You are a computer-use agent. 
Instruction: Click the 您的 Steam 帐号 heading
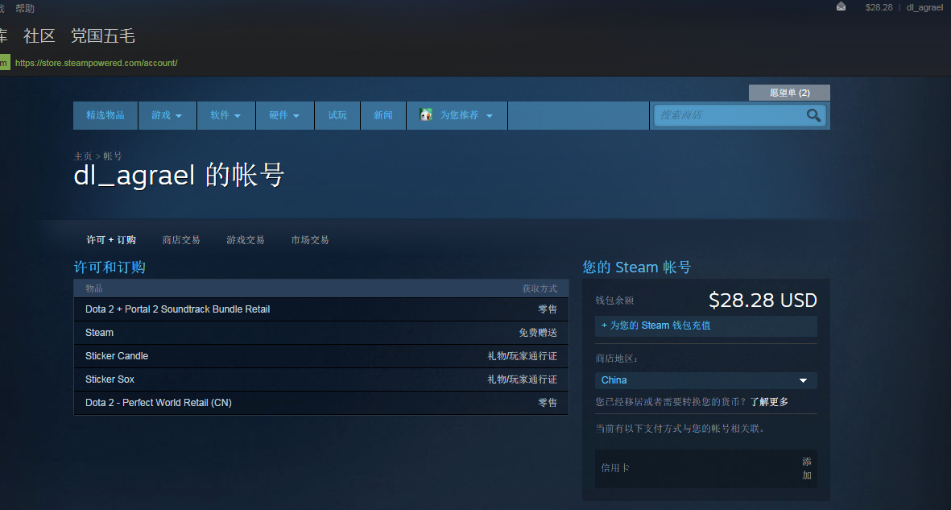(x=637, y=267)
